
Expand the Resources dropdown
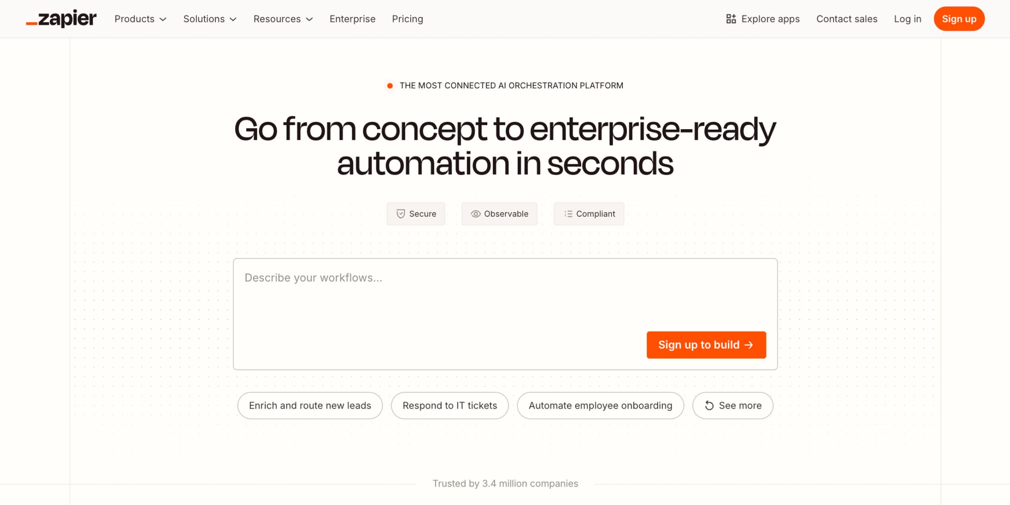283,19
